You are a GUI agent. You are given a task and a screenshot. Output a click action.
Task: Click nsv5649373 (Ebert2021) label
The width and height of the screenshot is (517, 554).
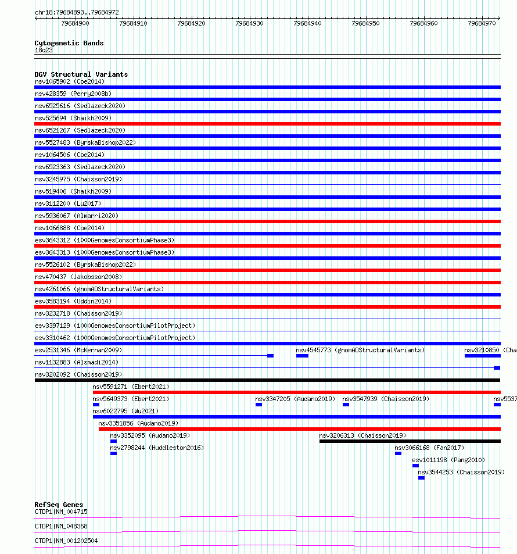tap(131, 399)
